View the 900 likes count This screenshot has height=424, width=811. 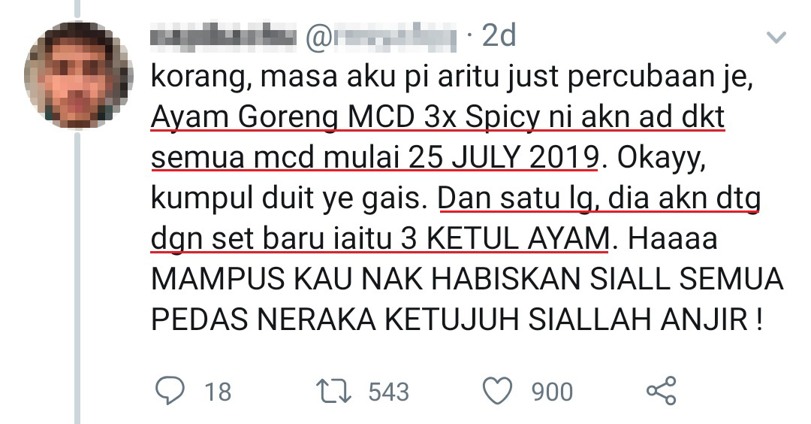[x=553, y=392]
